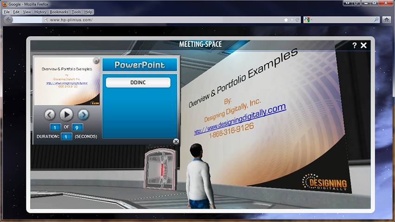Click the Designing Digitally logo on slide
395x222 pixels.
pos(325,182)
